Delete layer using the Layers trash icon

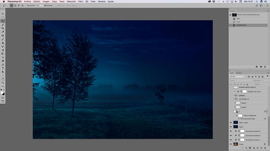coord(265,148)
